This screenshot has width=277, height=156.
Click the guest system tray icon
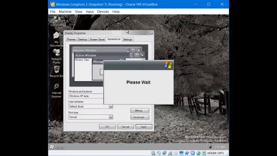pyautogui.click(x=210, y=147)
